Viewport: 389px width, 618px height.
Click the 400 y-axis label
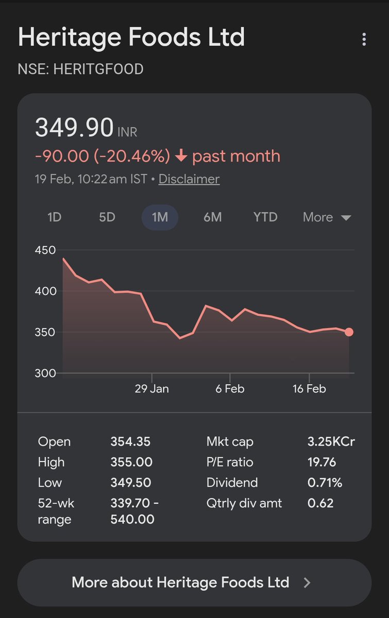[x=45, y=291]
